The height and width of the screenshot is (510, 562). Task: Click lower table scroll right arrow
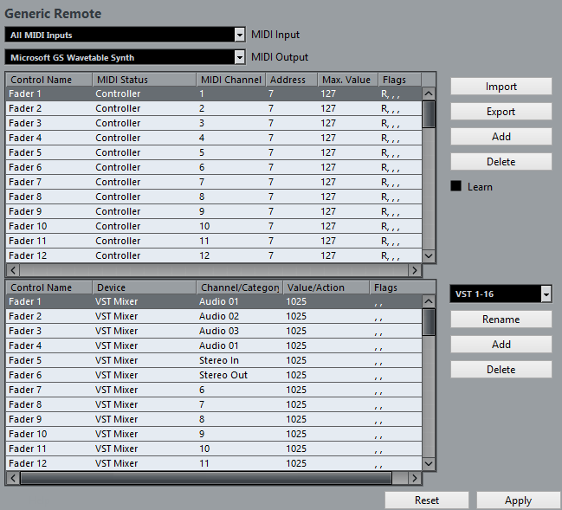coord(415,478)
